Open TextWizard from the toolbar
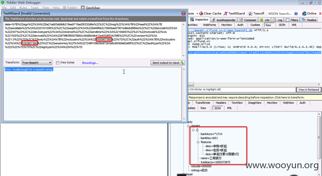 tap(234, 13)
